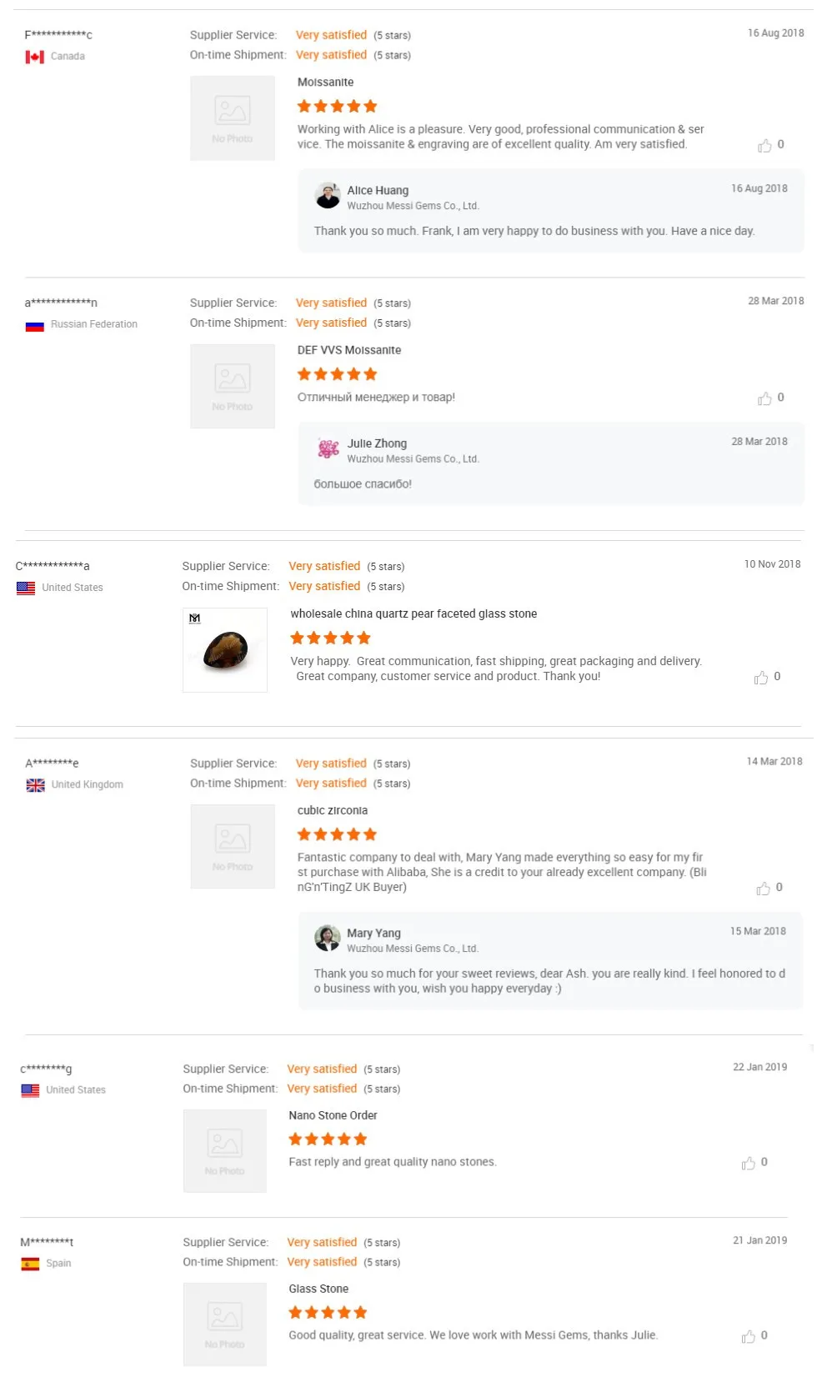Click the 'Nano Stone Order' product title
Viewport: 822px width, 1397px height.
pos(333,1116)
